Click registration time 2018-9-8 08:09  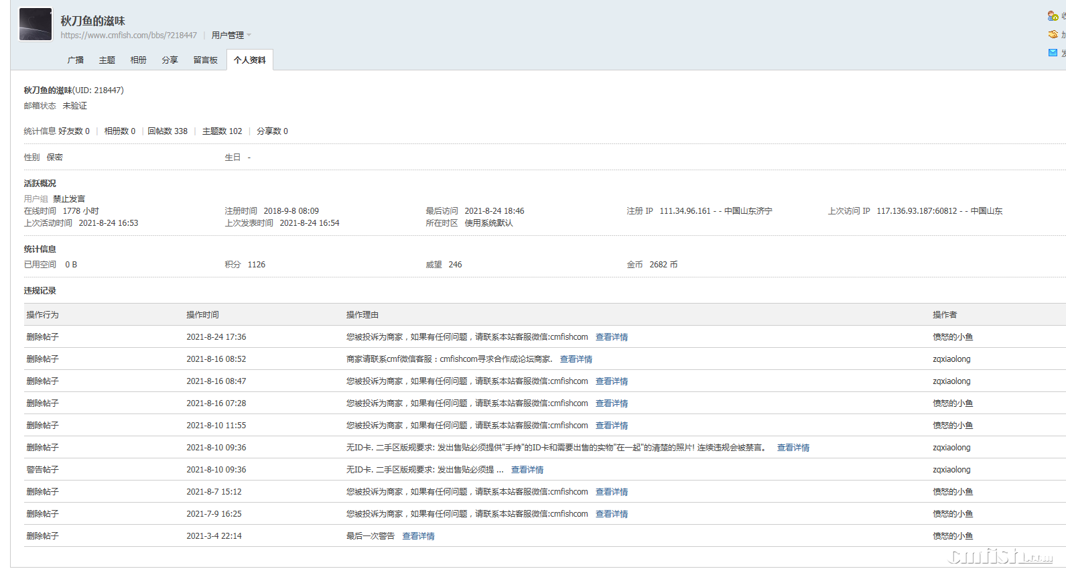(x=291, y=211)
